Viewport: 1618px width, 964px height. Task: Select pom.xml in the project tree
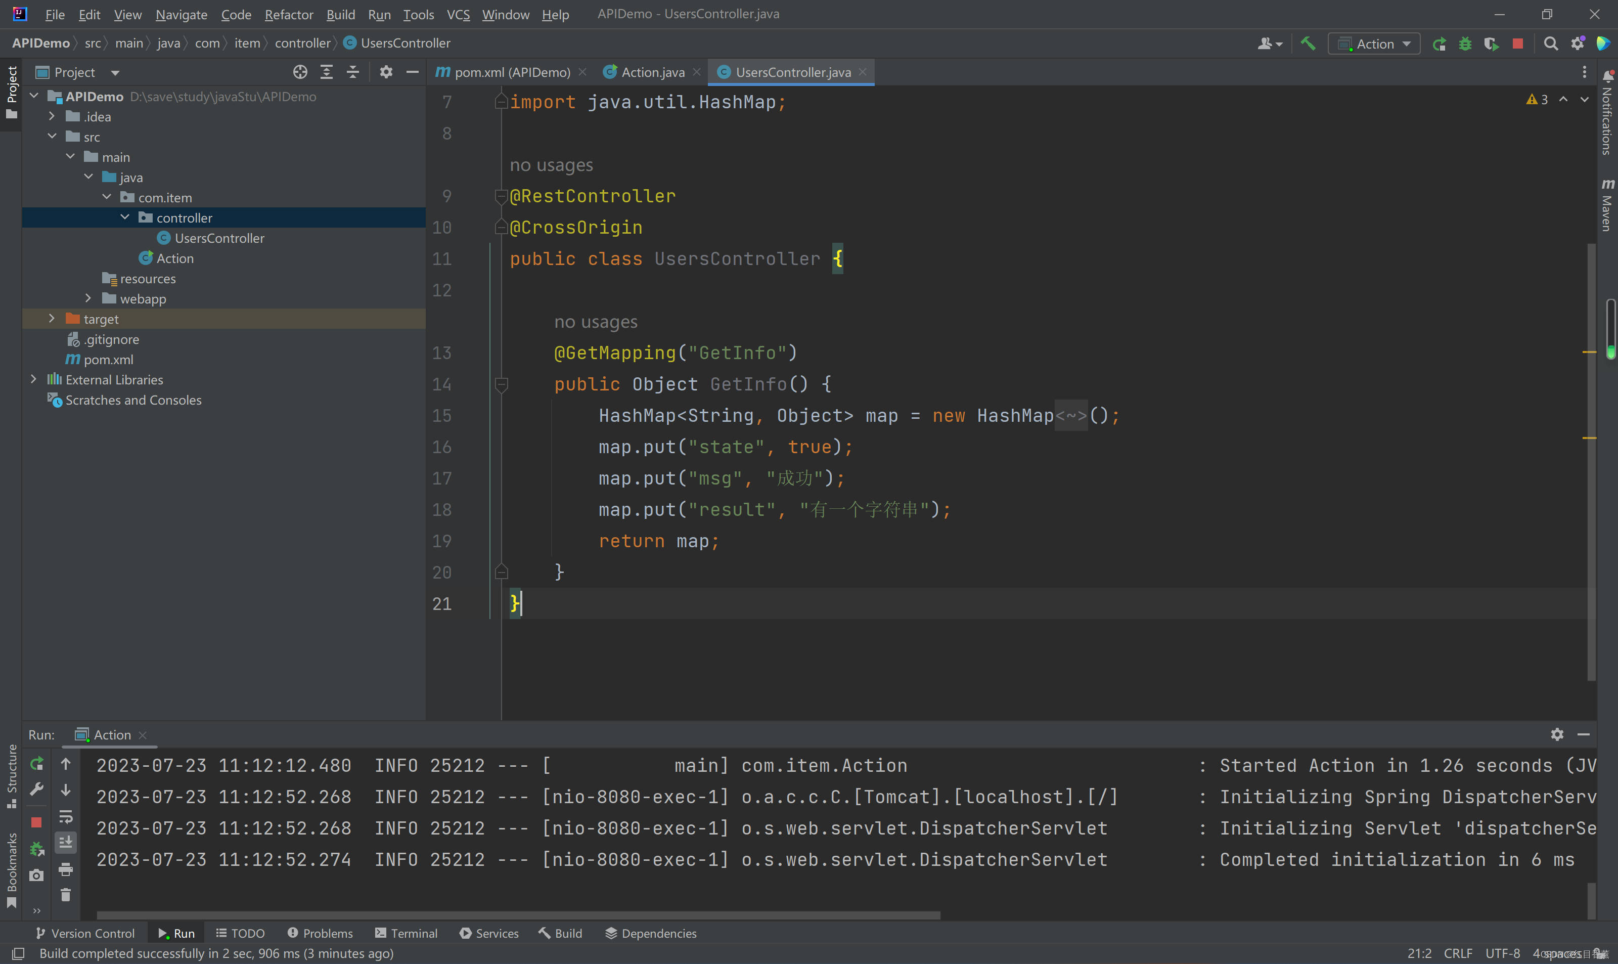point(108,359)
